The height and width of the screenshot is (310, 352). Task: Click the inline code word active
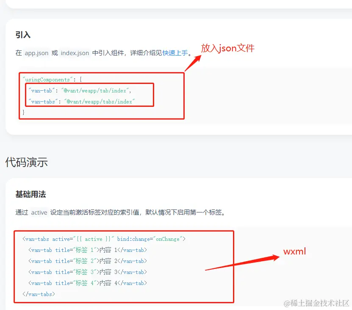(x=39, y=212)
